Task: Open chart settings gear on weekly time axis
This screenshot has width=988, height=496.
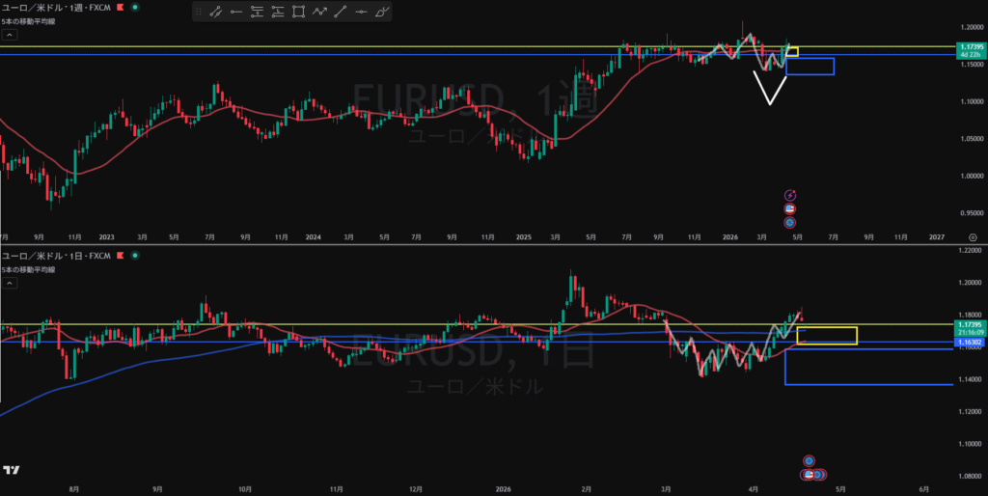Action: tap(972, 236)
